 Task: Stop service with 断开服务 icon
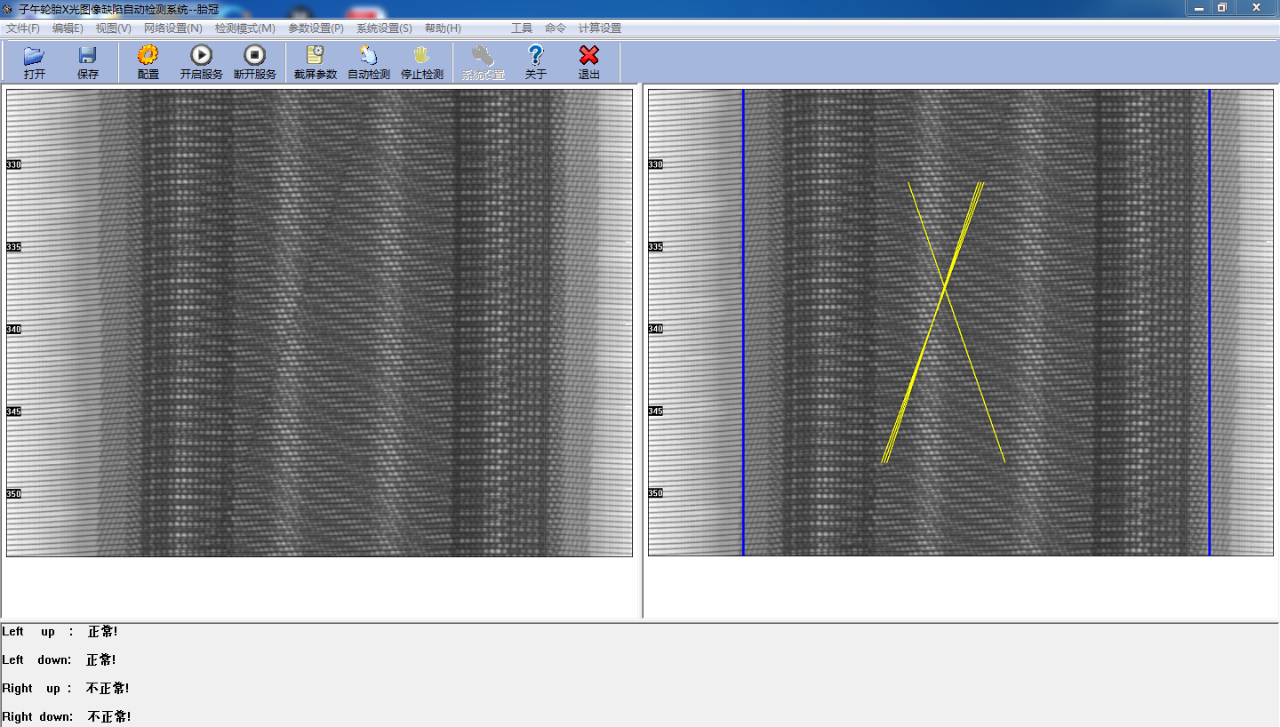(255, 57)
